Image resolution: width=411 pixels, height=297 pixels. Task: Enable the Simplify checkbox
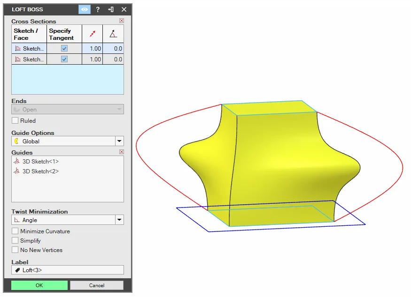[x=15, y=240]
